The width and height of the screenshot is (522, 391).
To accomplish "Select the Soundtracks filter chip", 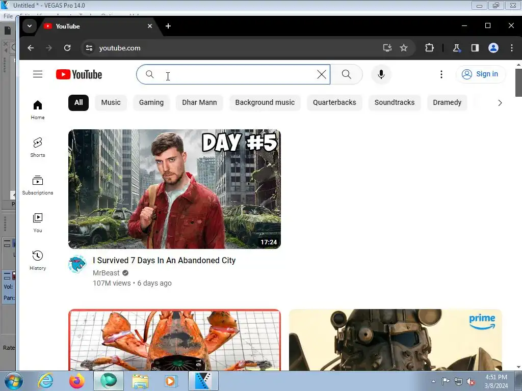I will (x=395, y=102).
